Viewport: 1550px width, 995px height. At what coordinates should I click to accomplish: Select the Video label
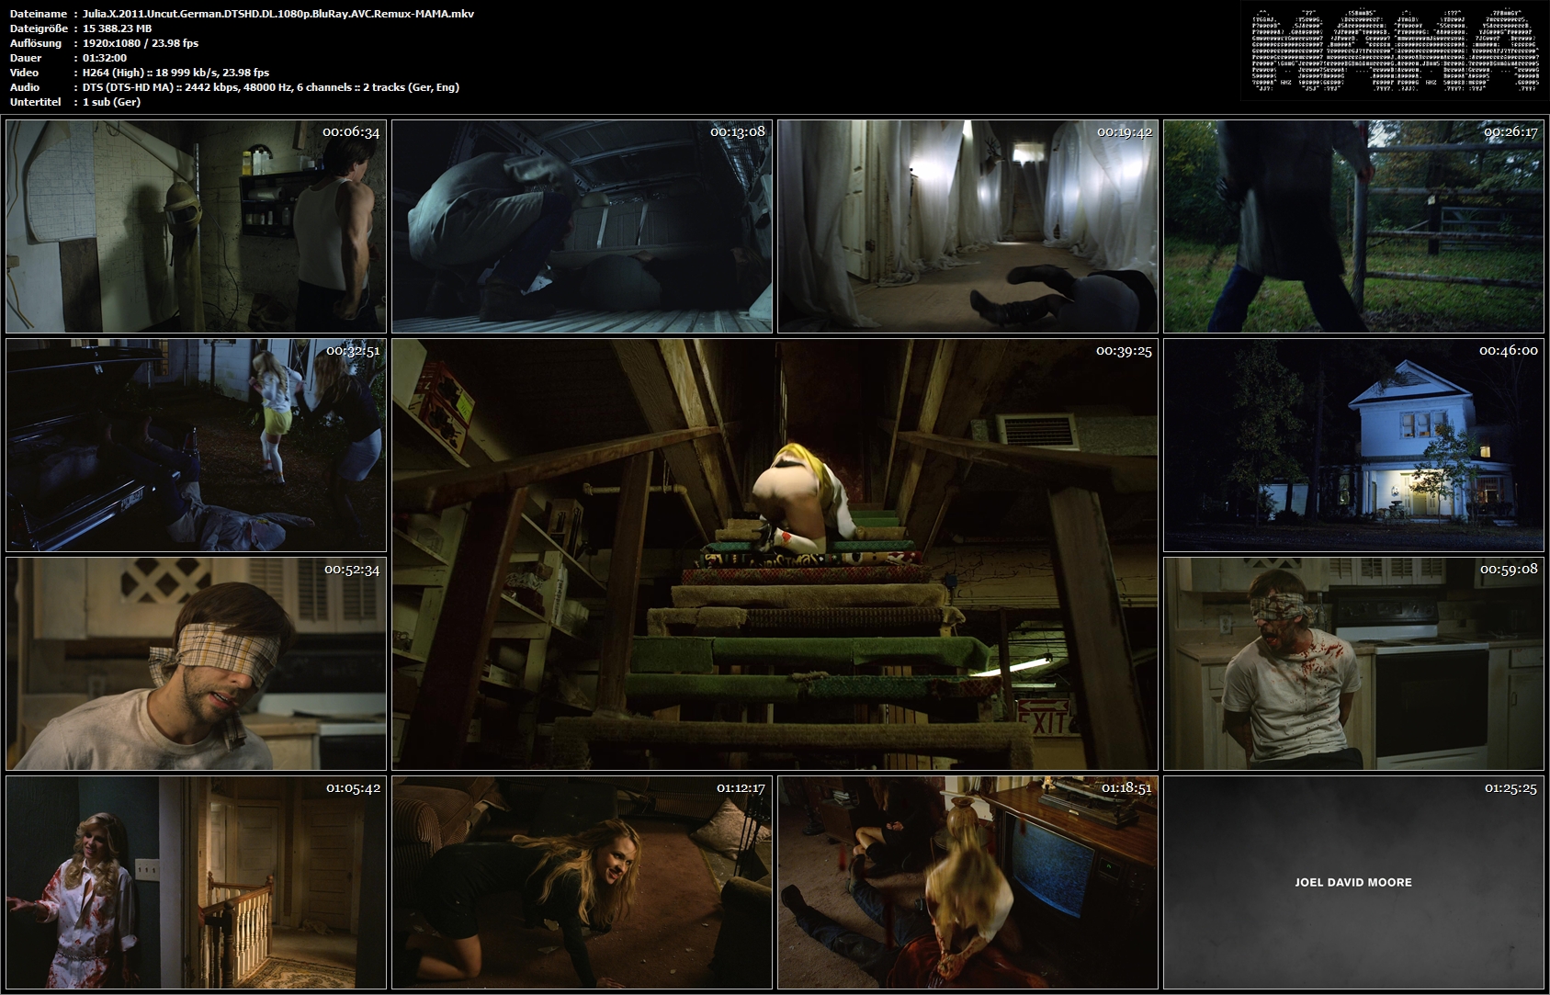click(x=24, y=73)
